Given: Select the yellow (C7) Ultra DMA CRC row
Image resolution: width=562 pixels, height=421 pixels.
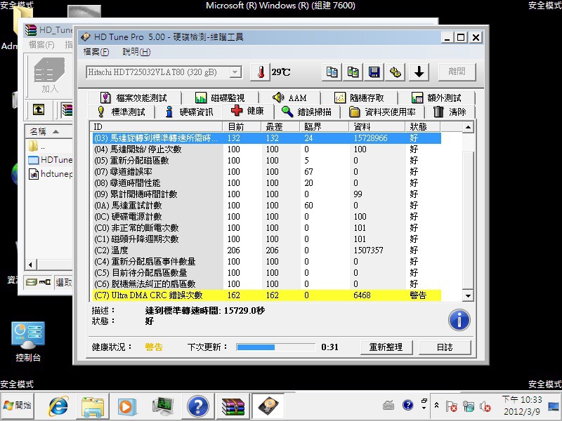Looking at the screenshot, I should [x=267, y=295].
